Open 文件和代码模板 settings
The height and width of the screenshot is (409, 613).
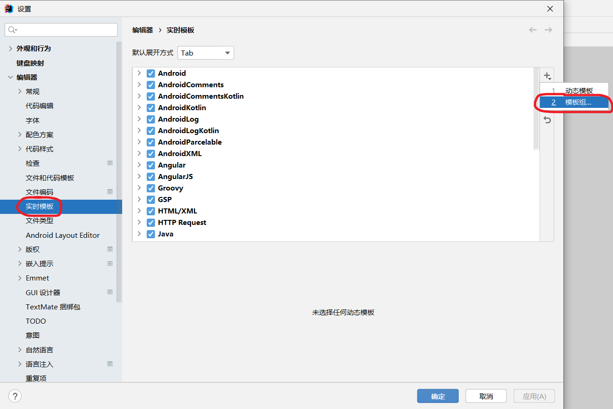click(50, 178)
